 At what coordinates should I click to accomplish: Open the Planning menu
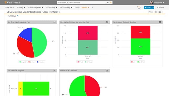[x=21, y=8]
